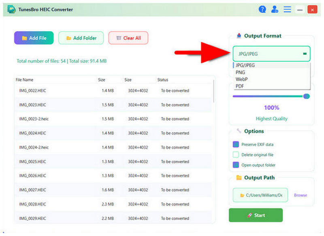The width and height of the screenshot is (324, 236).
Task: Collapse the JPG/JPEG output format dropdown
Action: 271,54
